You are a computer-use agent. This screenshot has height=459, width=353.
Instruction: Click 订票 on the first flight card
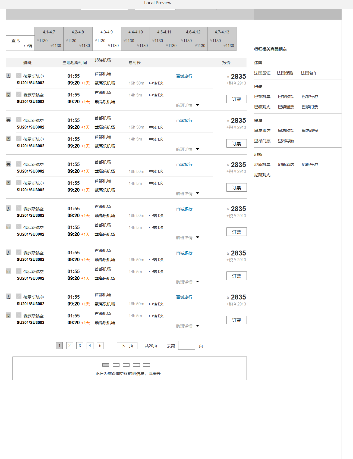(x=237, y=99)
